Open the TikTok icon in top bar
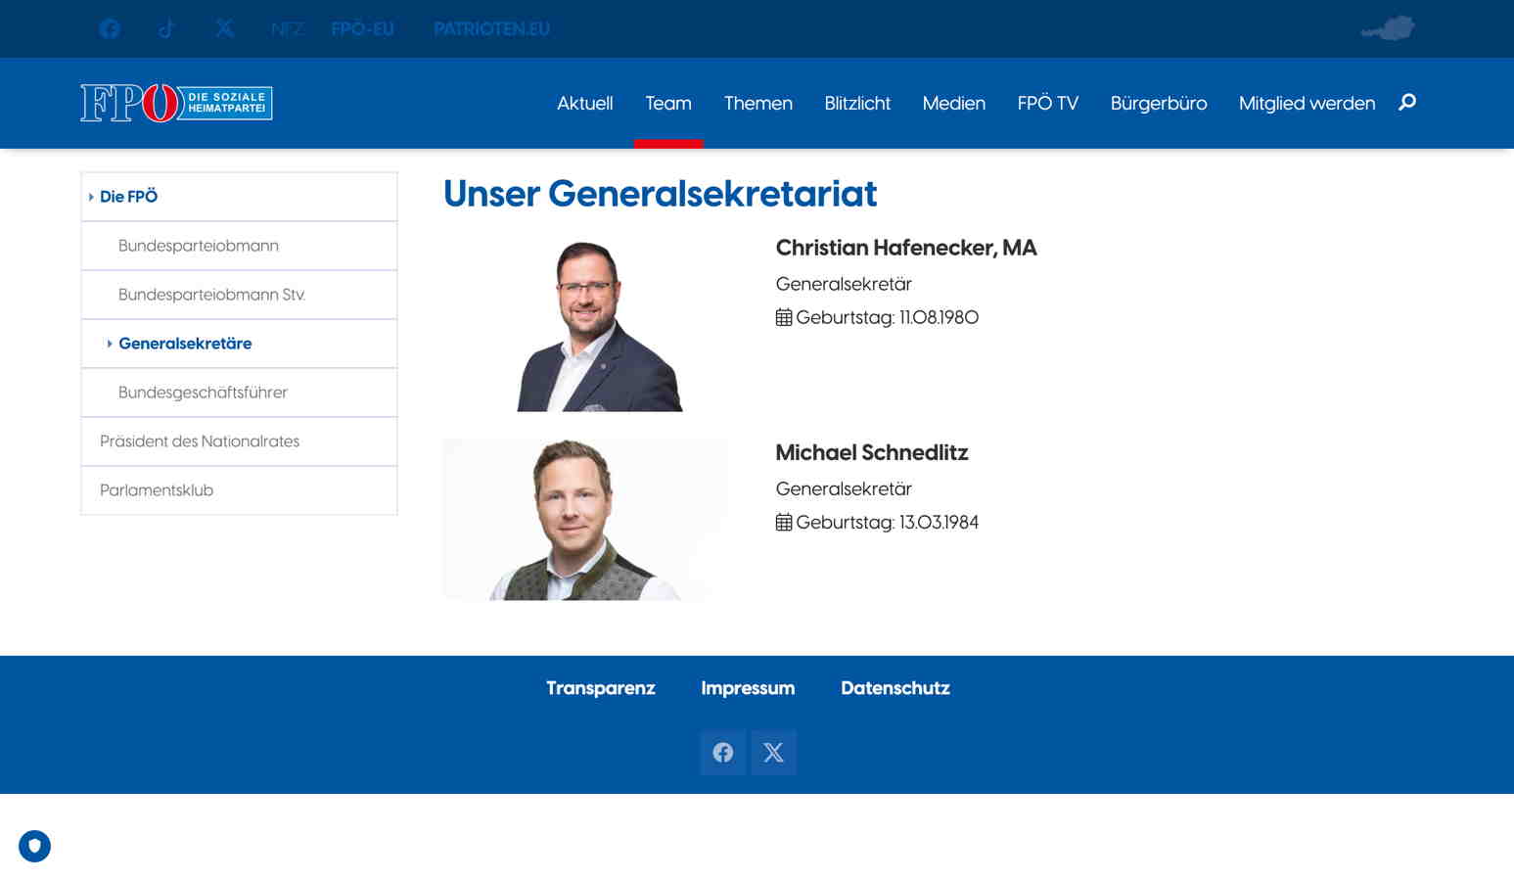This screenshot has height=881, width=1514. tap(166, 28)
